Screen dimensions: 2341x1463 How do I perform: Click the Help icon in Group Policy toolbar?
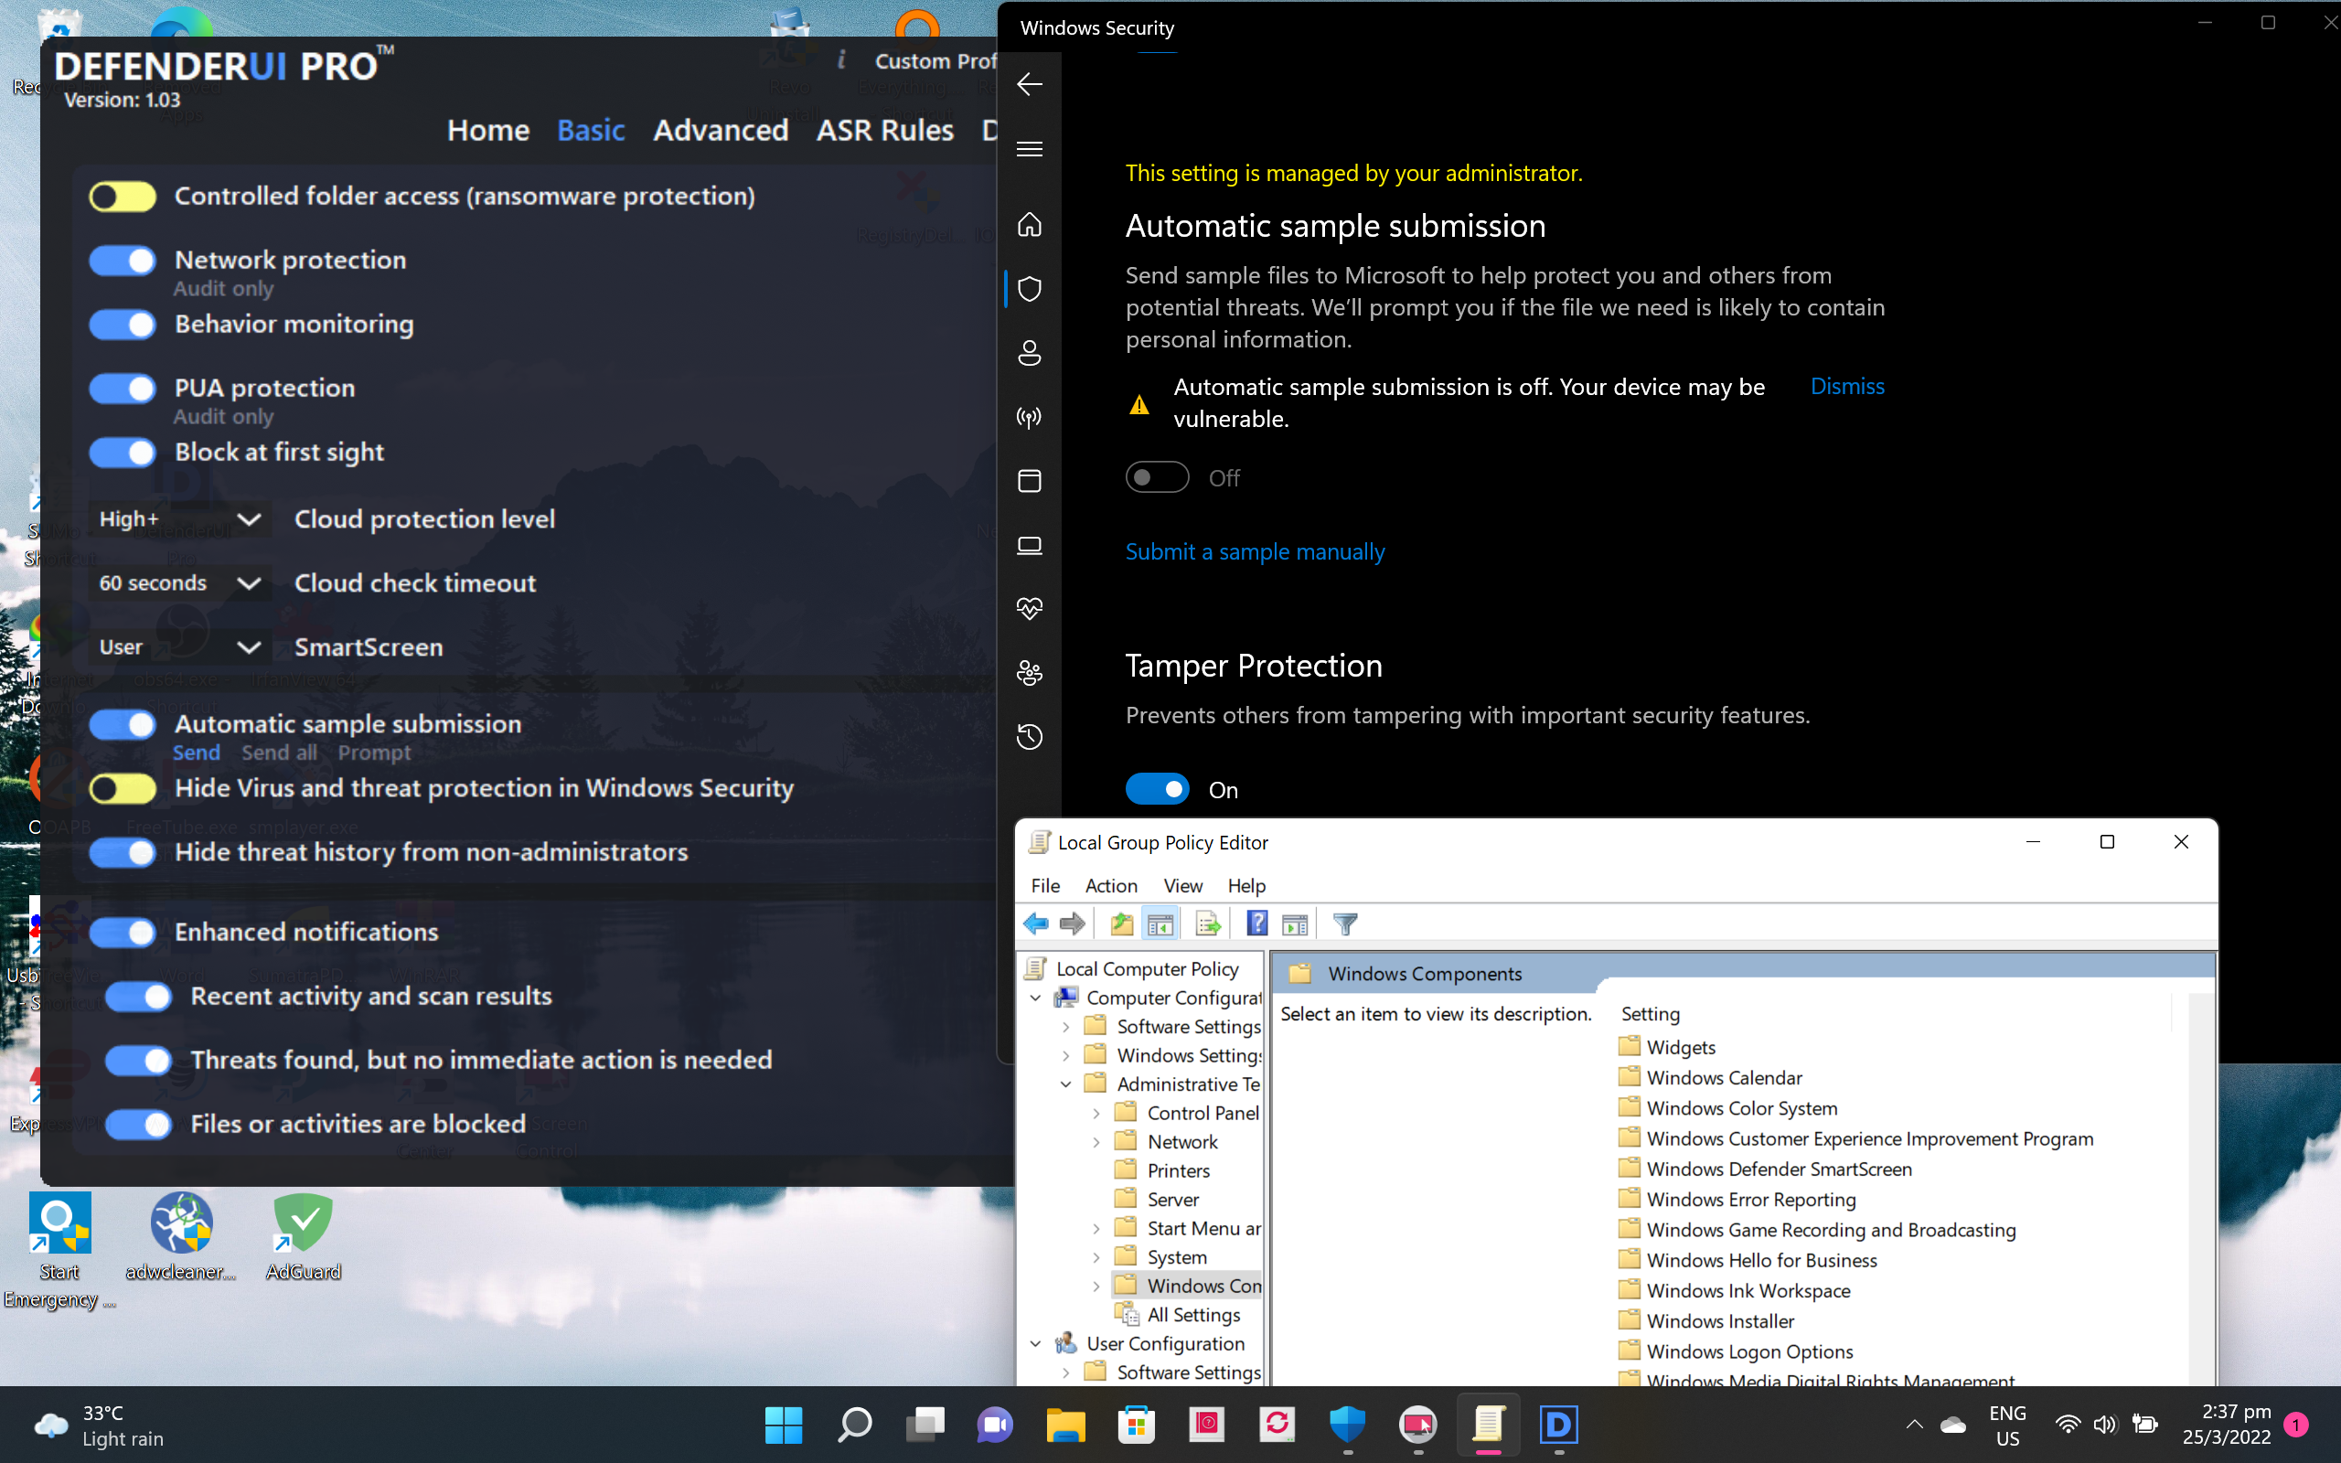1256,924
